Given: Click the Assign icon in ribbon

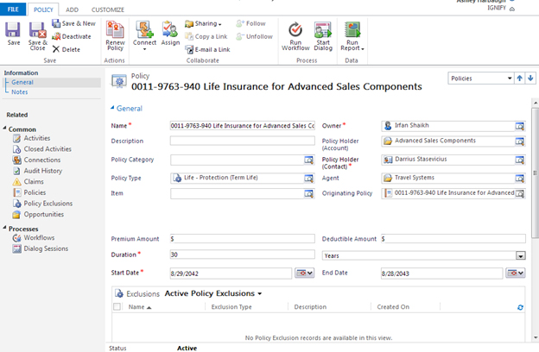Looking at the screenshot, I should click(170, 33).
